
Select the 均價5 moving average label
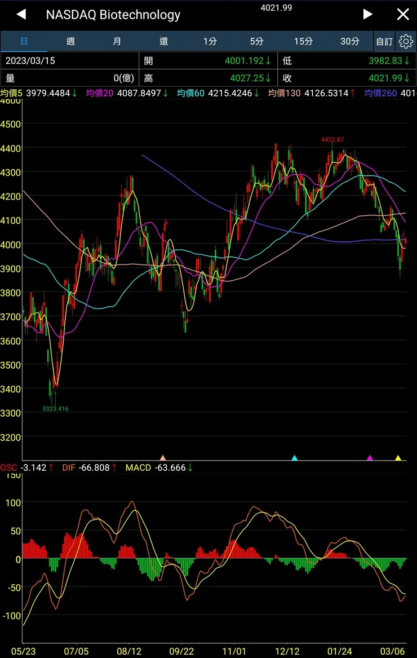pos(11,92)
